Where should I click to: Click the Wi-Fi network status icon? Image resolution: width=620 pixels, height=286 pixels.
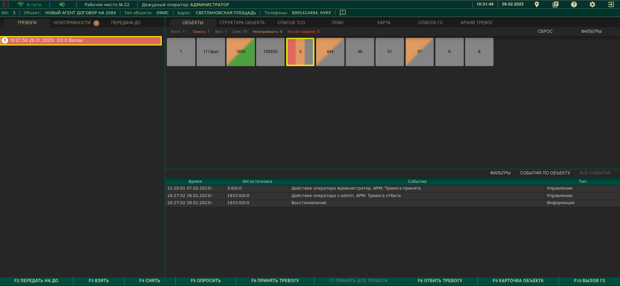click(x=21, y=4)
